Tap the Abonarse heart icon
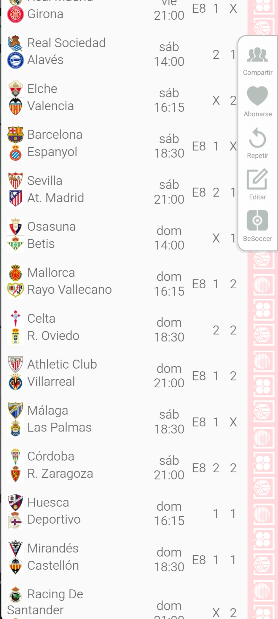The image size is (278, 619). click(x=257, y=96)
